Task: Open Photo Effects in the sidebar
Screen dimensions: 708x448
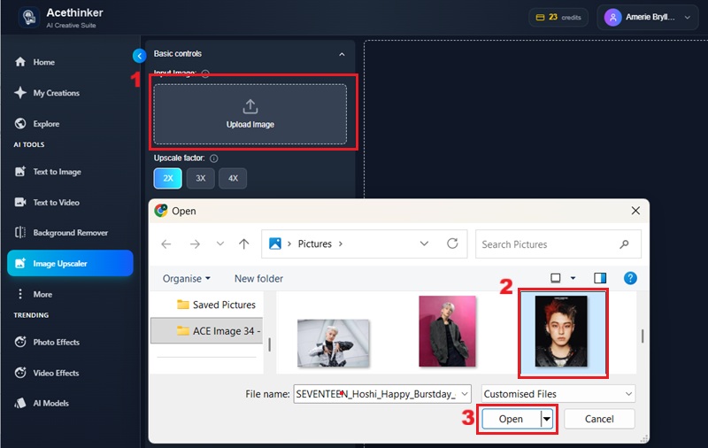Action: pyautogui.click(x=47, y=342)
